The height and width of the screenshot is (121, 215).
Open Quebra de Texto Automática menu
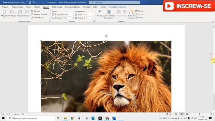109,14
